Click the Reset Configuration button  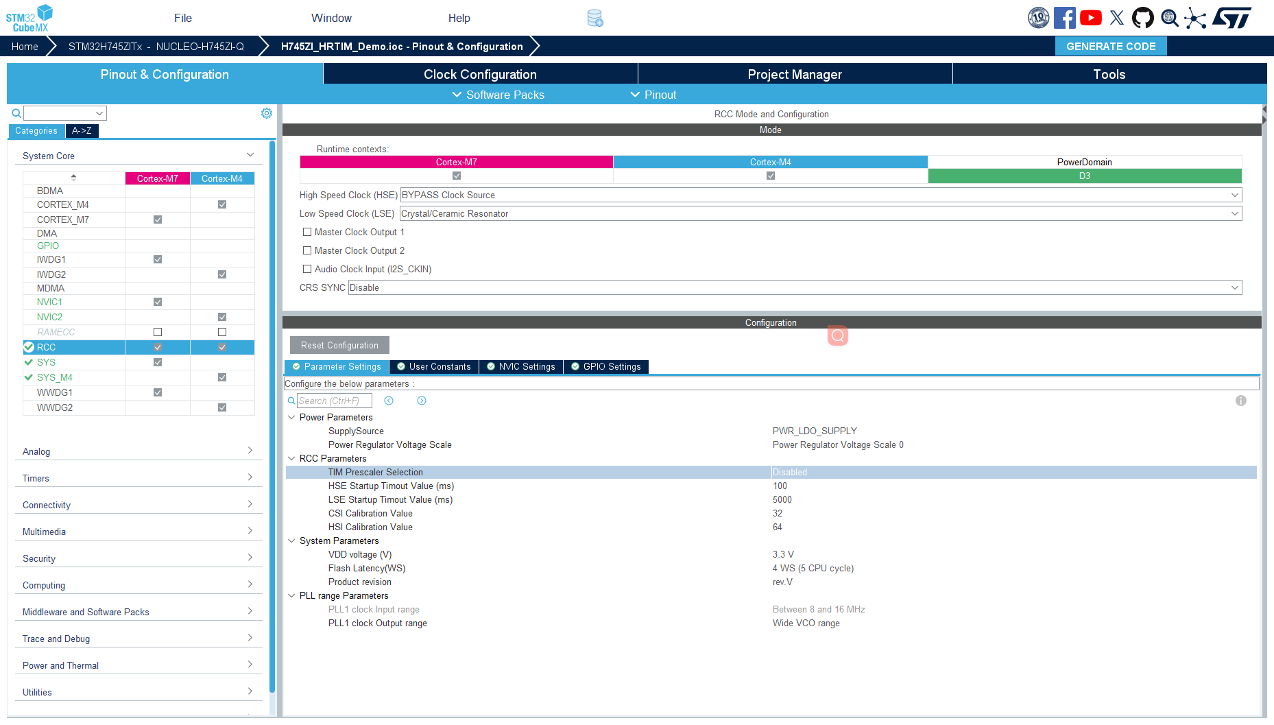[x=339, y=345]
